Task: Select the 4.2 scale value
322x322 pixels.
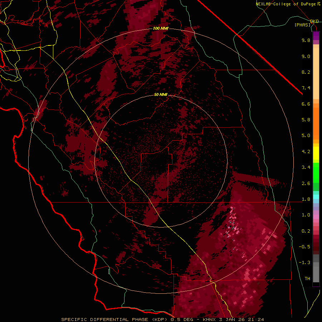Action: pyautogui.click(x=306, y=152)
